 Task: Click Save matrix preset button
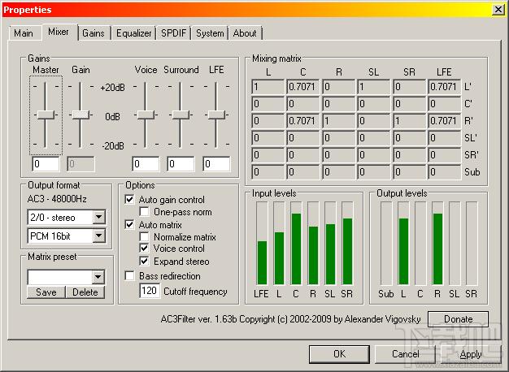coord(46,292)
